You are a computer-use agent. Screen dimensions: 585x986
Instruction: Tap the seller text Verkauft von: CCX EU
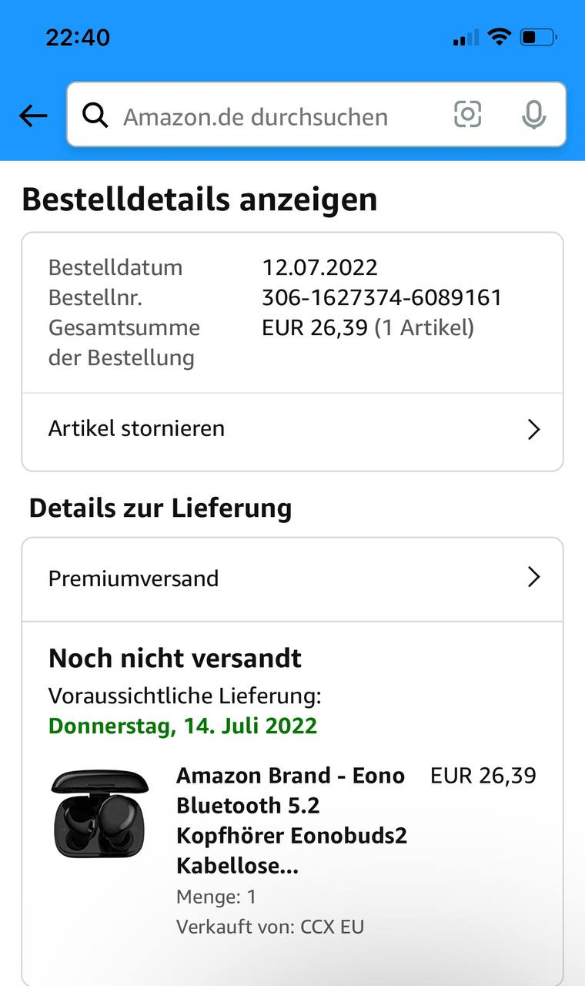click(x=269, y=927)
